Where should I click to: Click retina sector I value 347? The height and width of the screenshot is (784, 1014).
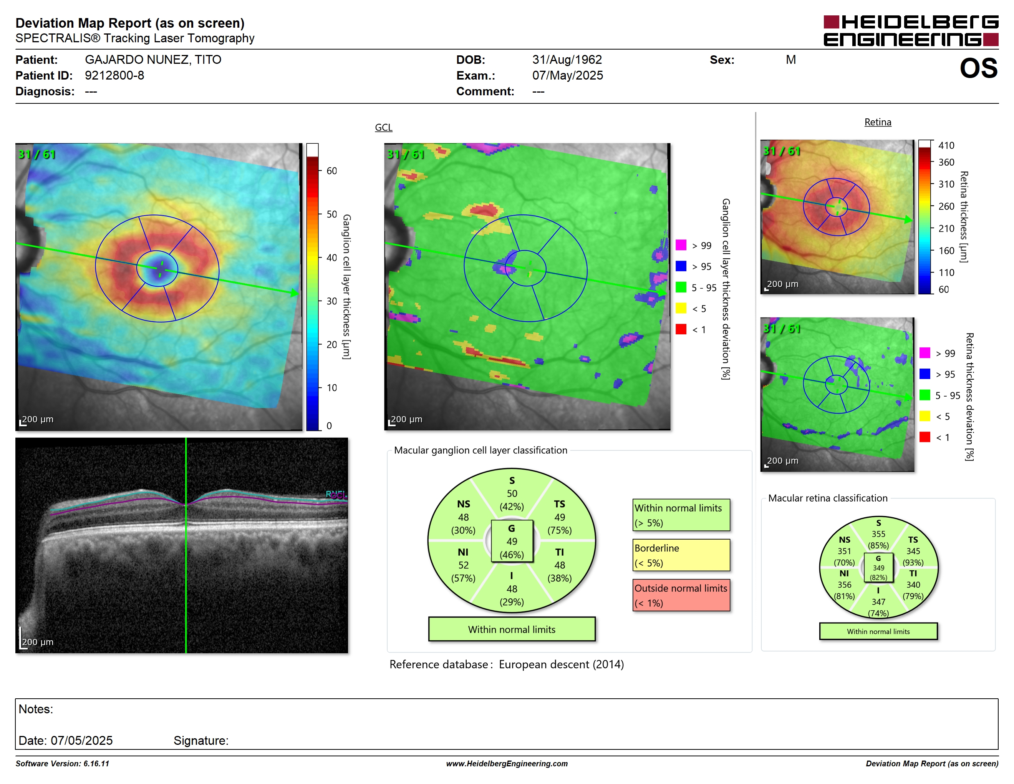[878, 601]
